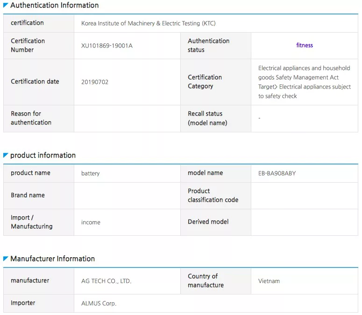Click the Derived model label cell
Screen dimensions: 362x315
pos(216,222)
